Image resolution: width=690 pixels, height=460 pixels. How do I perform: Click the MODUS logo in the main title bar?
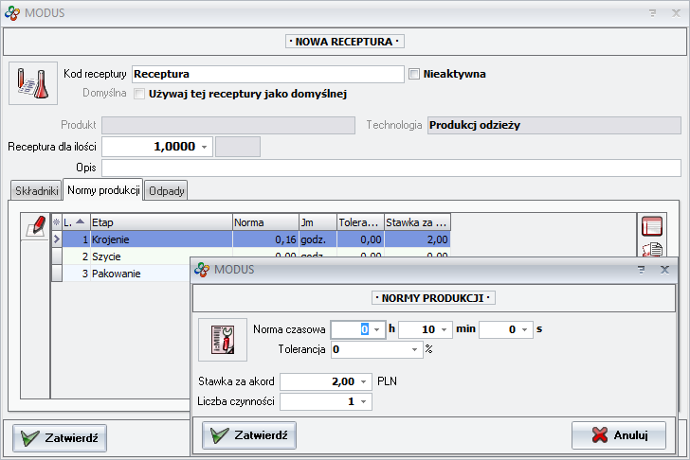click(x=11, y=13)
